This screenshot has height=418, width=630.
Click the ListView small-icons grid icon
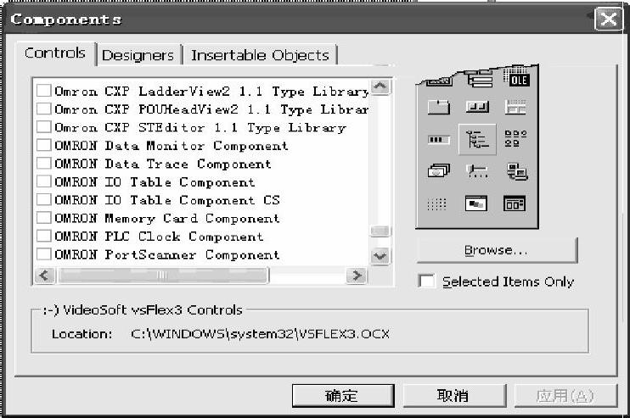(x=515, y=139)
